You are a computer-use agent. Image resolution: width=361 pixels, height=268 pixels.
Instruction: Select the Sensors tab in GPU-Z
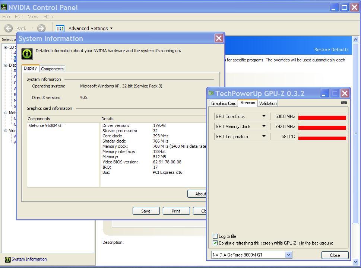pyautogui.click(x=248, y=103)
